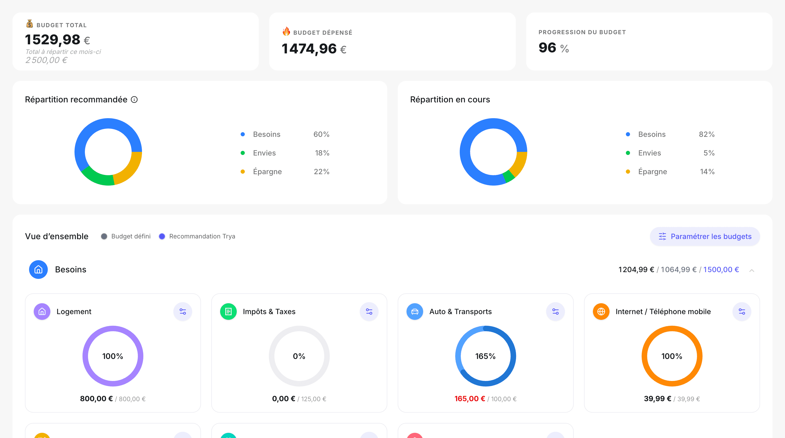Click the 800,00 € / 800,00 € Logement amount
The width and height of the screenshot is (785, 438).
tap(113, 399)
